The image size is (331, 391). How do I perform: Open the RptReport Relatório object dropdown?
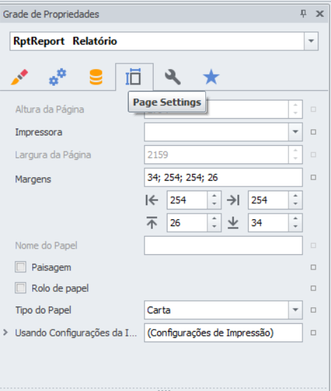[311, 41]
